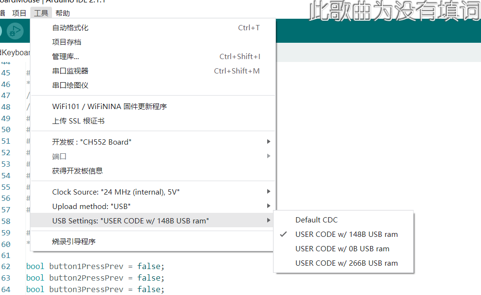Click the Ctrl+Shift+I shortcut label
This screenshot has width=481, height=295.
240,57
